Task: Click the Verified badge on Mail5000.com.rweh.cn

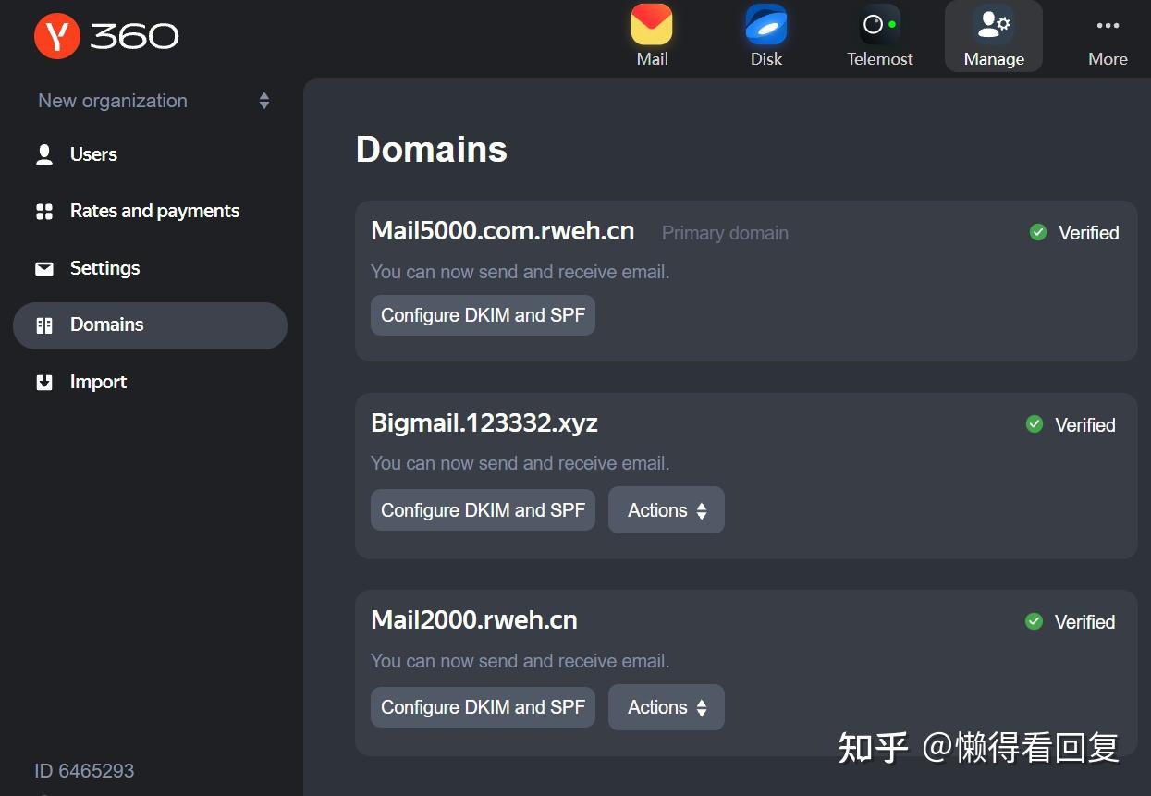Action: click(x=1074, y=232)
